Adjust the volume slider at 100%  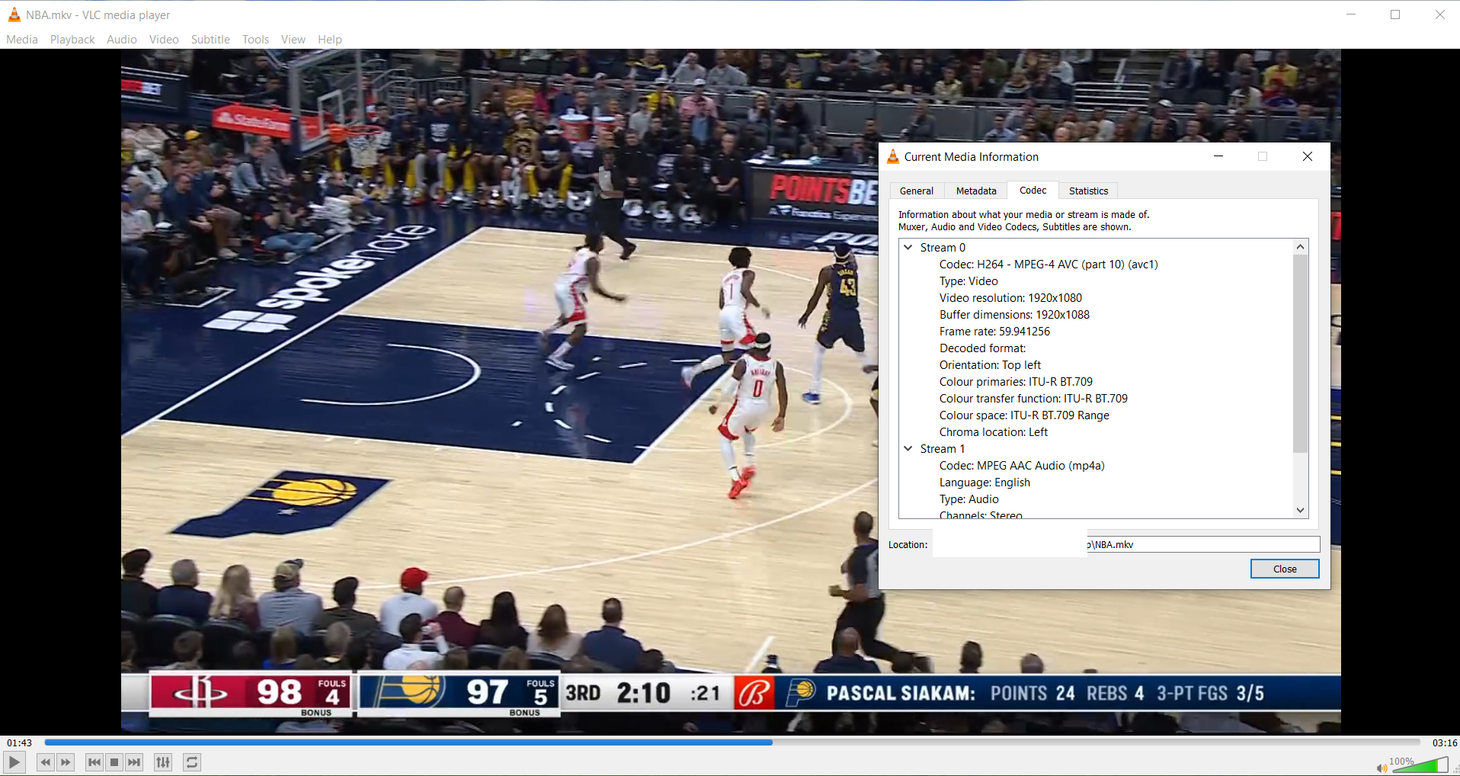(1420, 765)
